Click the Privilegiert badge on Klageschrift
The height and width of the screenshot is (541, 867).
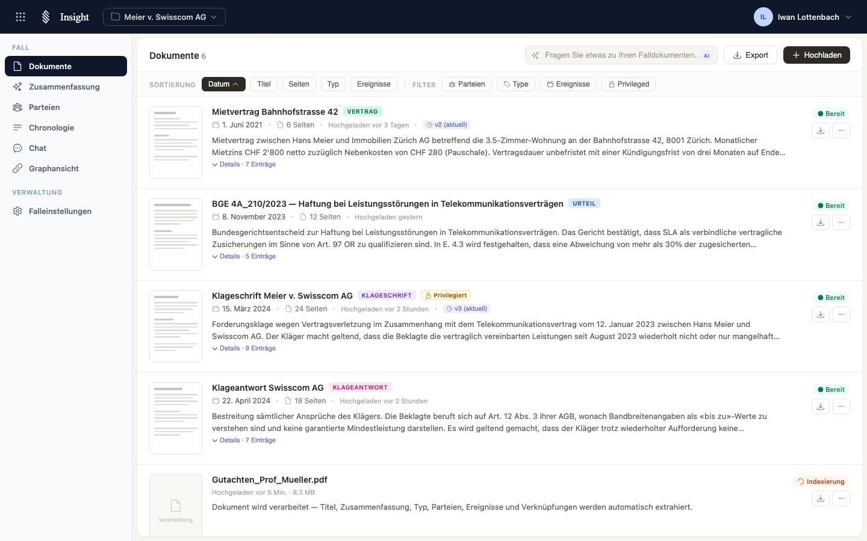tap(446, 296)
